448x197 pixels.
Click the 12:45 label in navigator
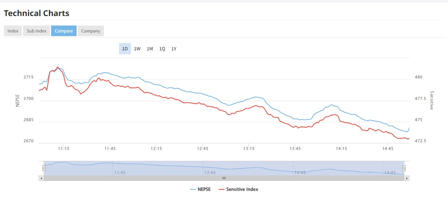(210, 173)
